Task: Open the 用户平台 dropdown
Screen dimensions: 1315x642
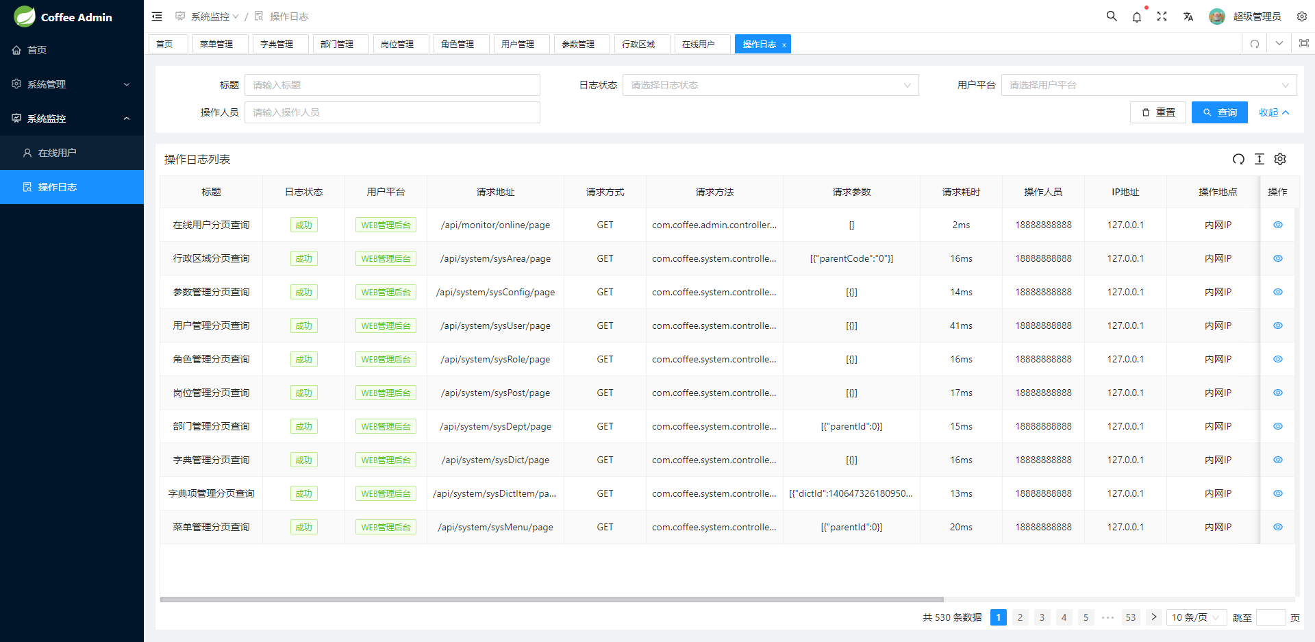Action: [x=1149, y=85]
